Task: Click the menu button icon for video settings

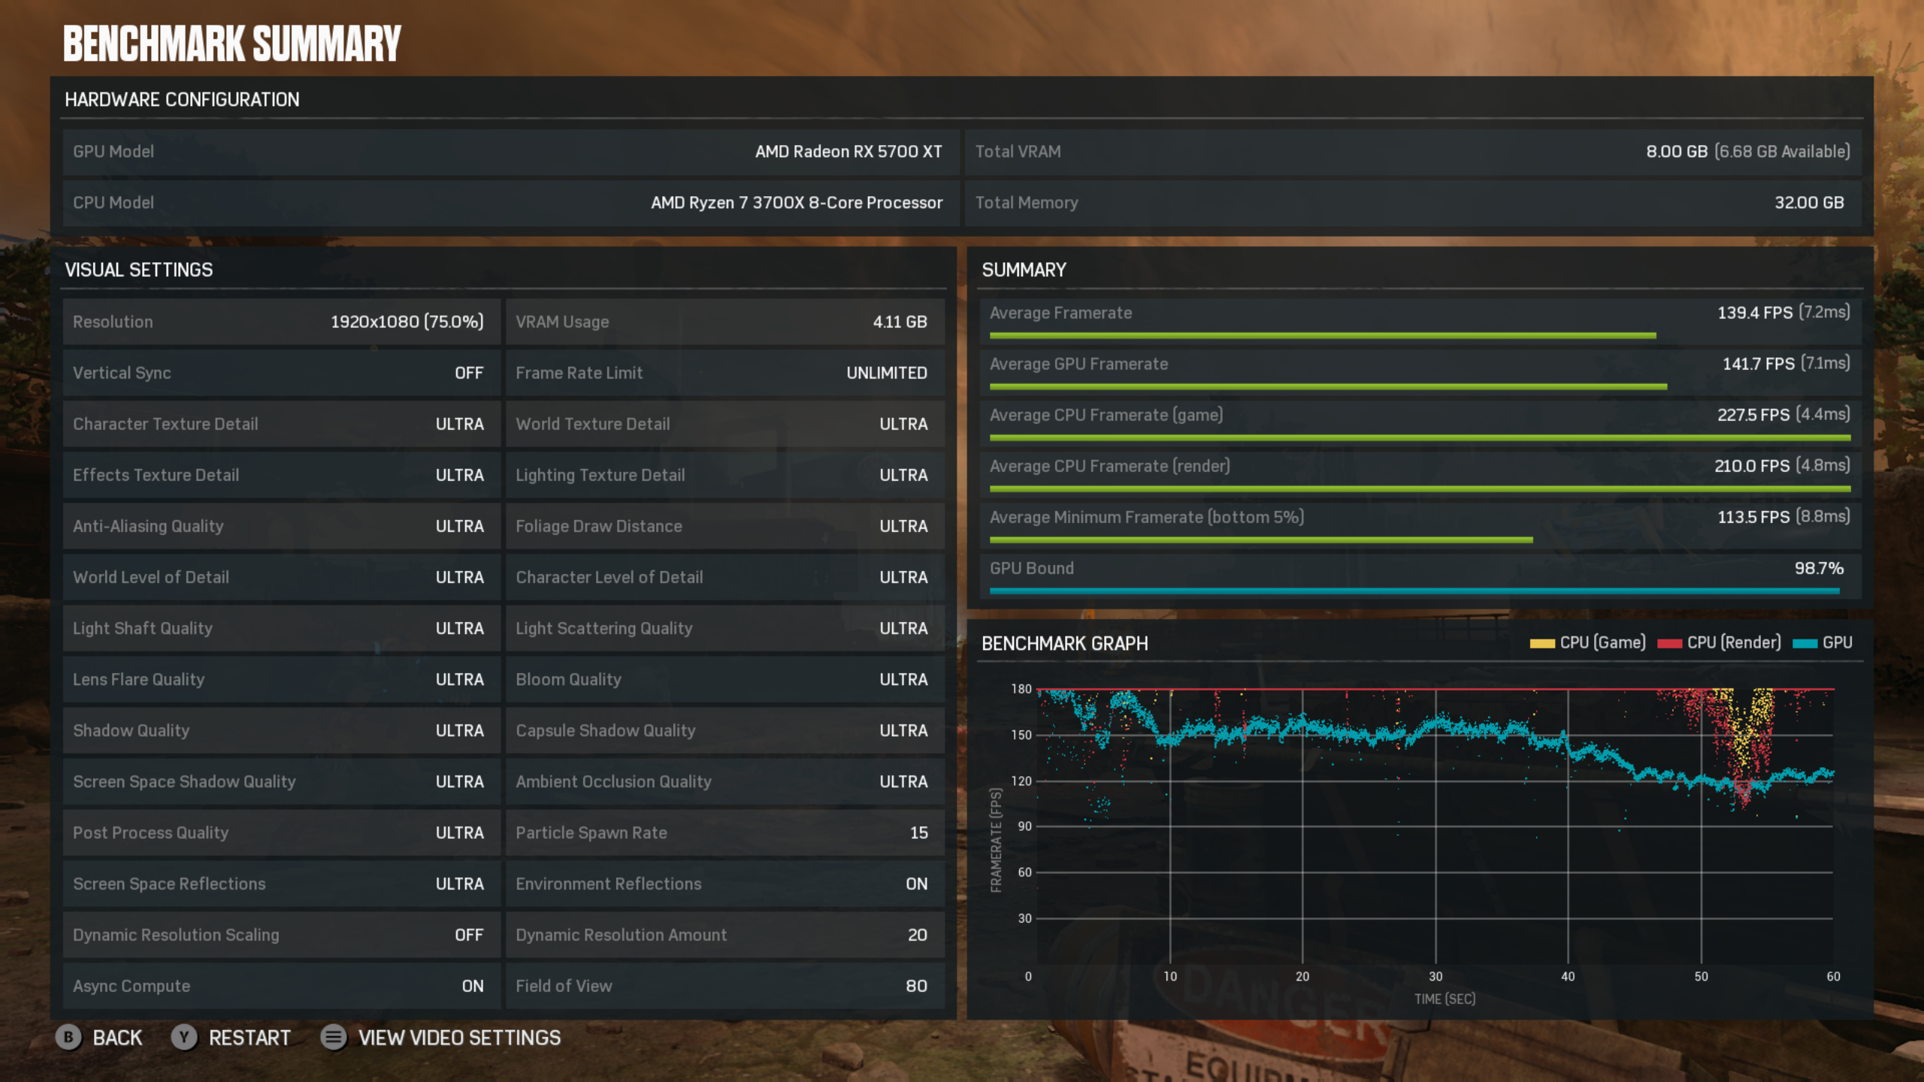Action: coord(334,1038)
